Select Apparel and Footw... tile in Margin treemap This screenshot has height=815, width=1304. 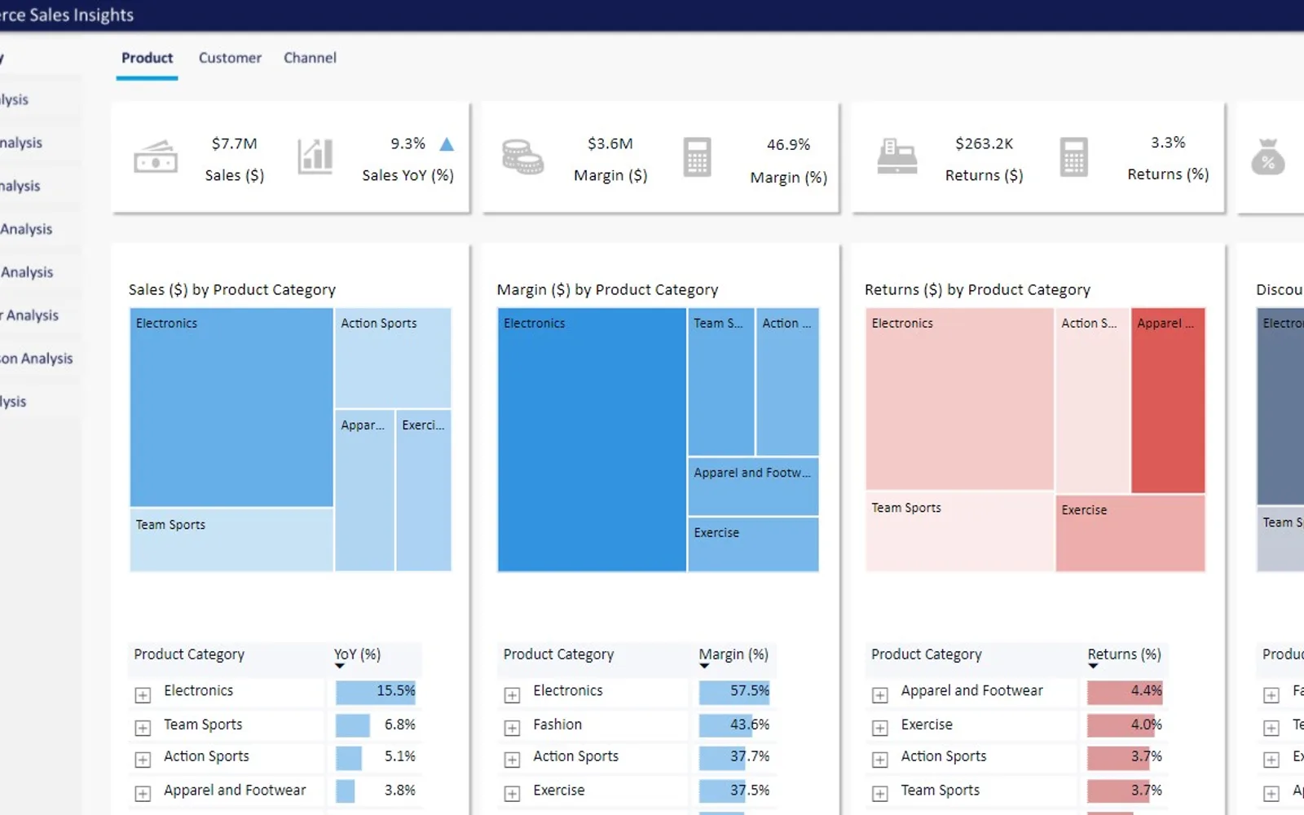753,487
